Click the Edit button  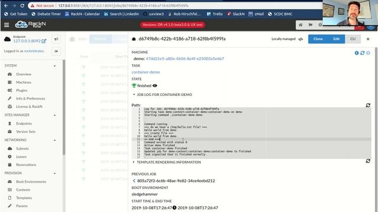pyautogui.click(x=336, y=39)
